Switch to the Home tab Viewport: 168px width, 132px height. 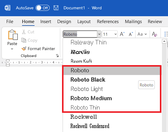(x=28, y=22)
